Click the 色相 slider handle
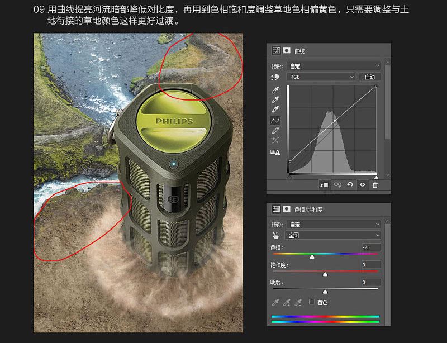Viewport: 447px width, 343px height. pos(312,256)
